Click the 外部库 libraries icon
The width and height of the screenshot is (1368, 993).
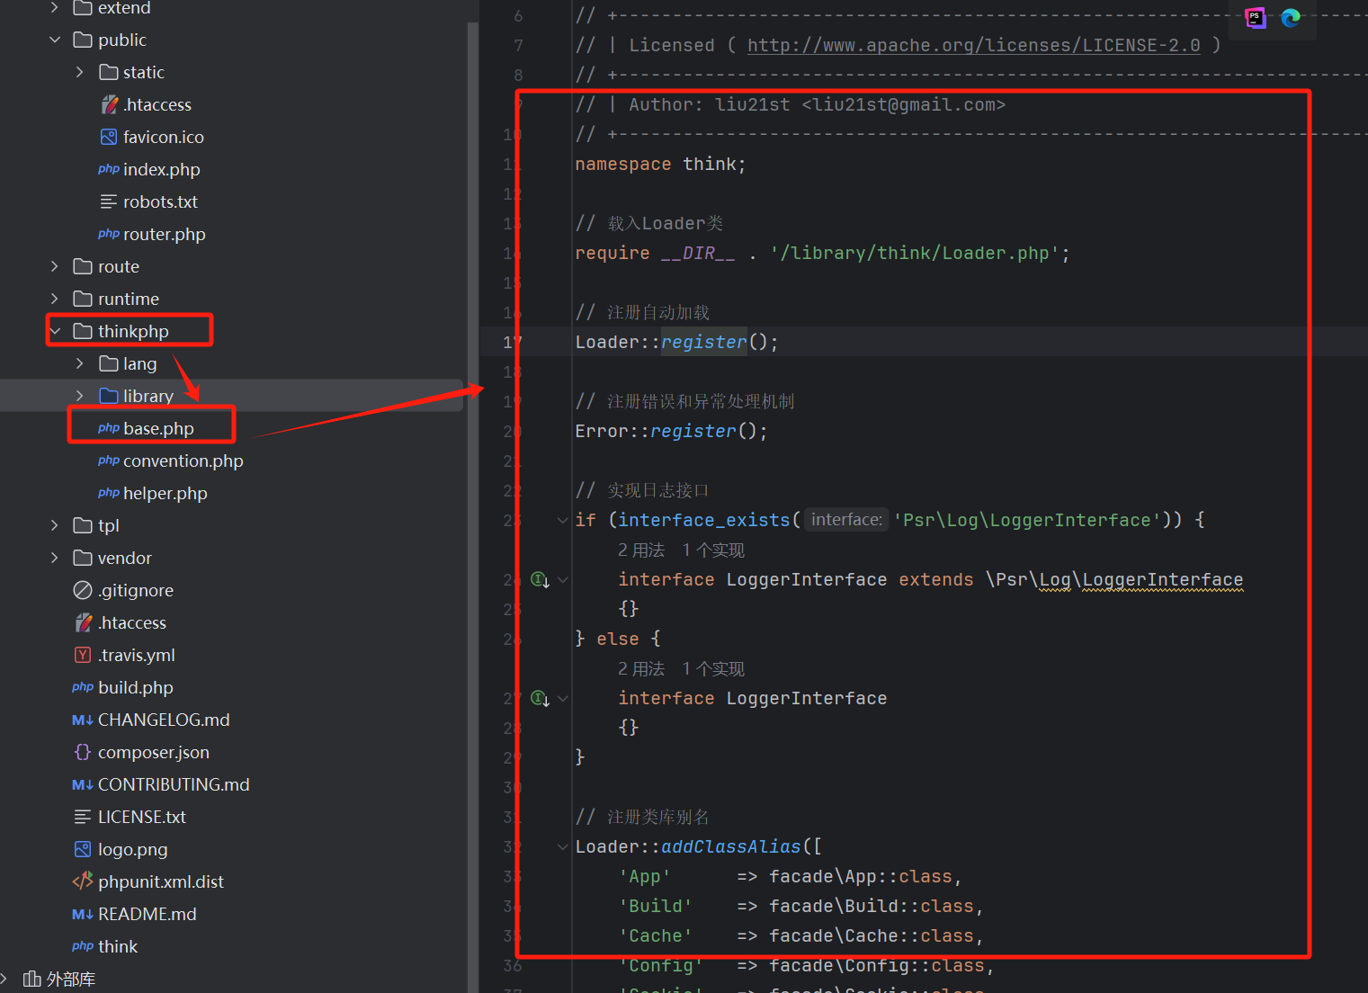(x=32, y=979)
